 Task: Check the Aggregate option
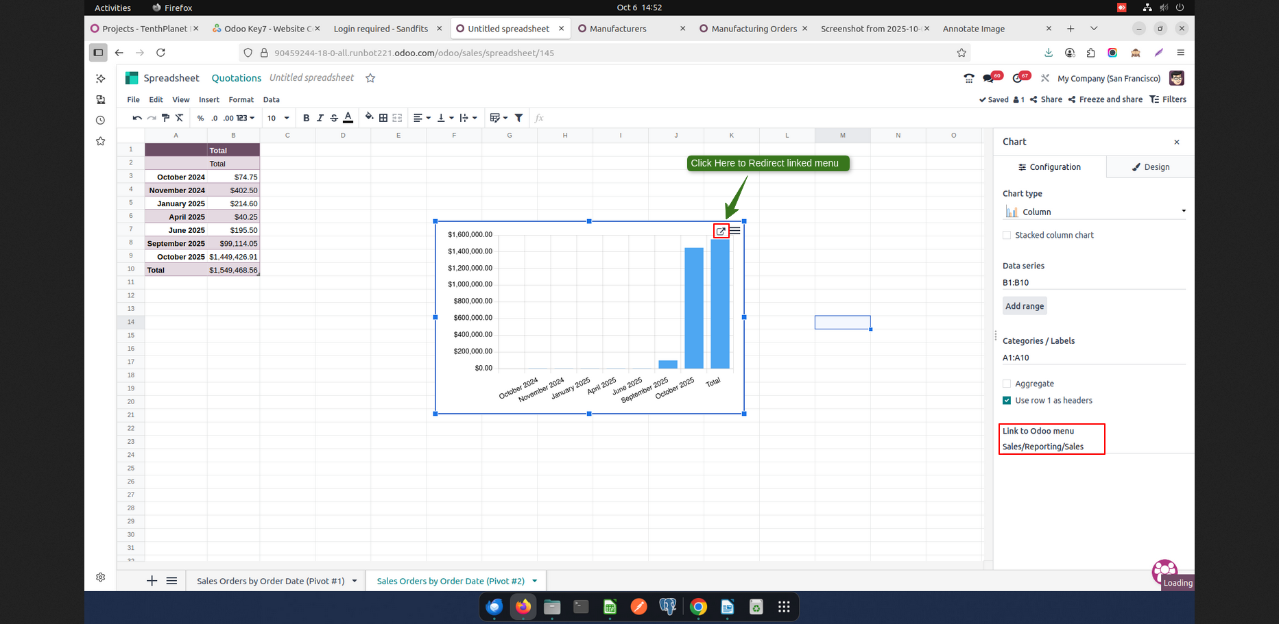pos(1007,384)
